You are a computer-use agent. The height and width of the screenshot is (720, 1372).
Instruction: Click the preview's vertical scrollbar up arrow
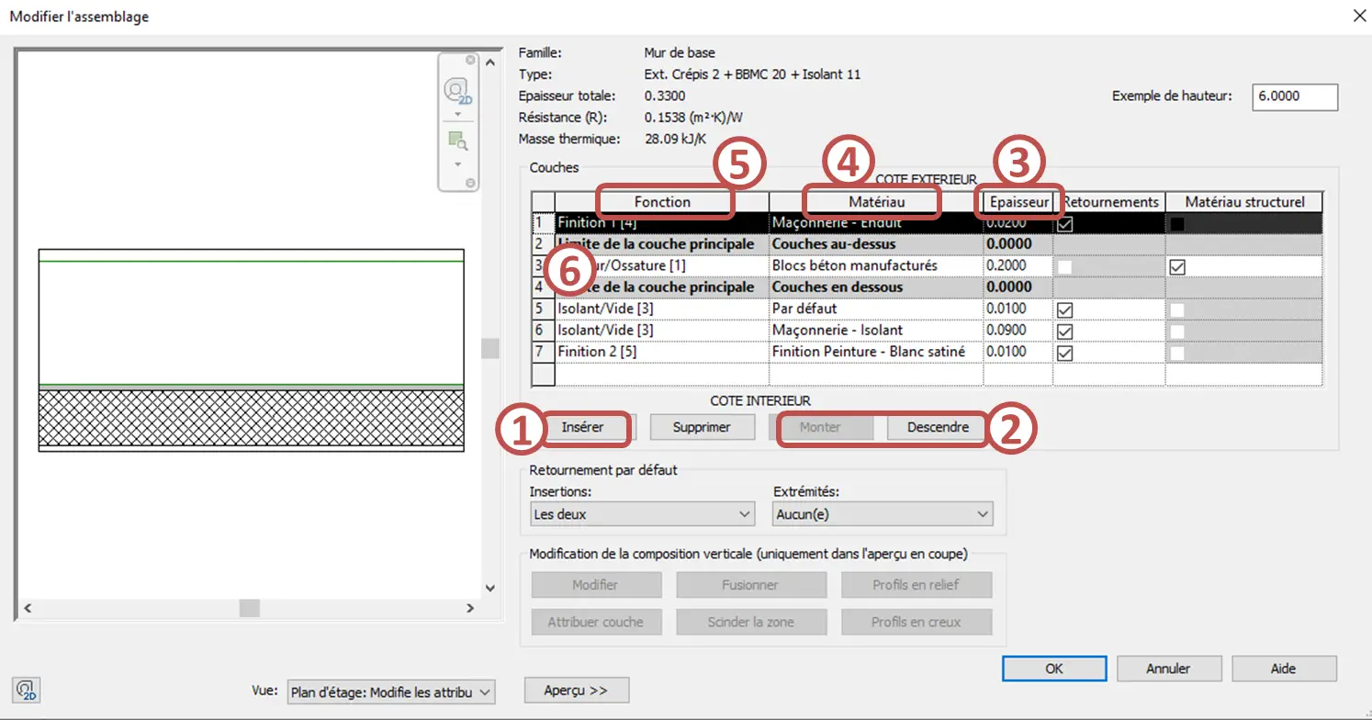pyautogui.click(x=489, y=62)
